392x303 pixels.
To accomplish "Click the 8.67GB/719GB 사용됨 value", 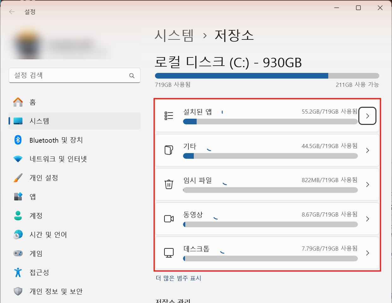I will (x=330, y=214).
